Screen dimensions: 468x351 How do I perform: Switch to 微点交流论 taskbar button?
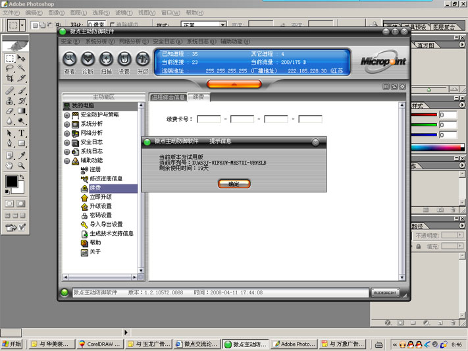coord(196,344)
